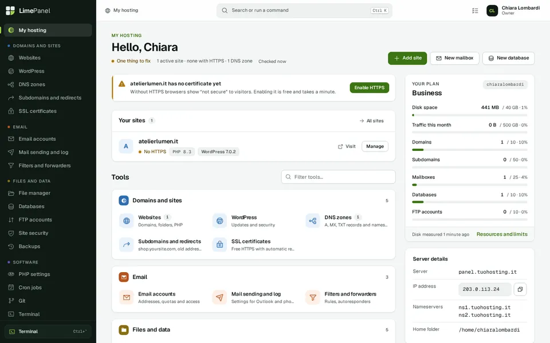Open File manager in sidebar
Image resolution: width=550 pixels, height=343 pixels.
[48, 193]
